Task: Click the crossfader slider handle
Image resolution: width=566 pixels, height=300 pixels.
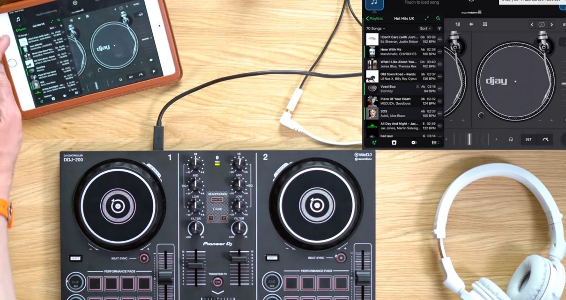Action: point(469,139)
